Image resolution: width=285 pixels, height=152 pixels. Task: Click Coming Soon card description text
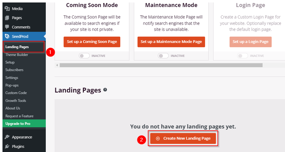pyautogui.click(x=92, y=23)
